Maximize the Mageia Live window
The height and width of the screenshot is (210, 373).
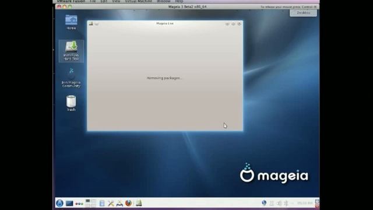[233, 23]
